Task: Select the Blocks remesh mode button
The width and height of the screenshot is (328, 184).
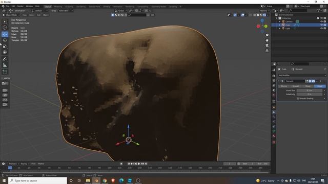Action: [284, 86]
